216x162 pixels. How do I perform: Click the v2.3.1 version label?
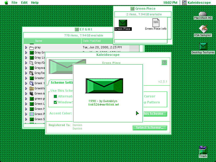click(x=163, y=82)
